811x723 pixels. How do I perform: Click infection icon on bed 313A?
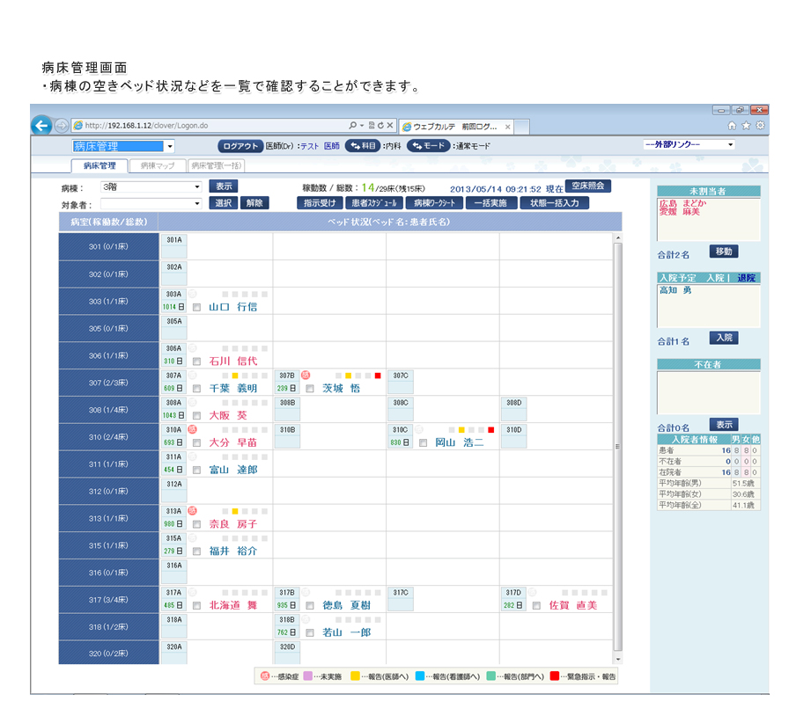point(193,511)
